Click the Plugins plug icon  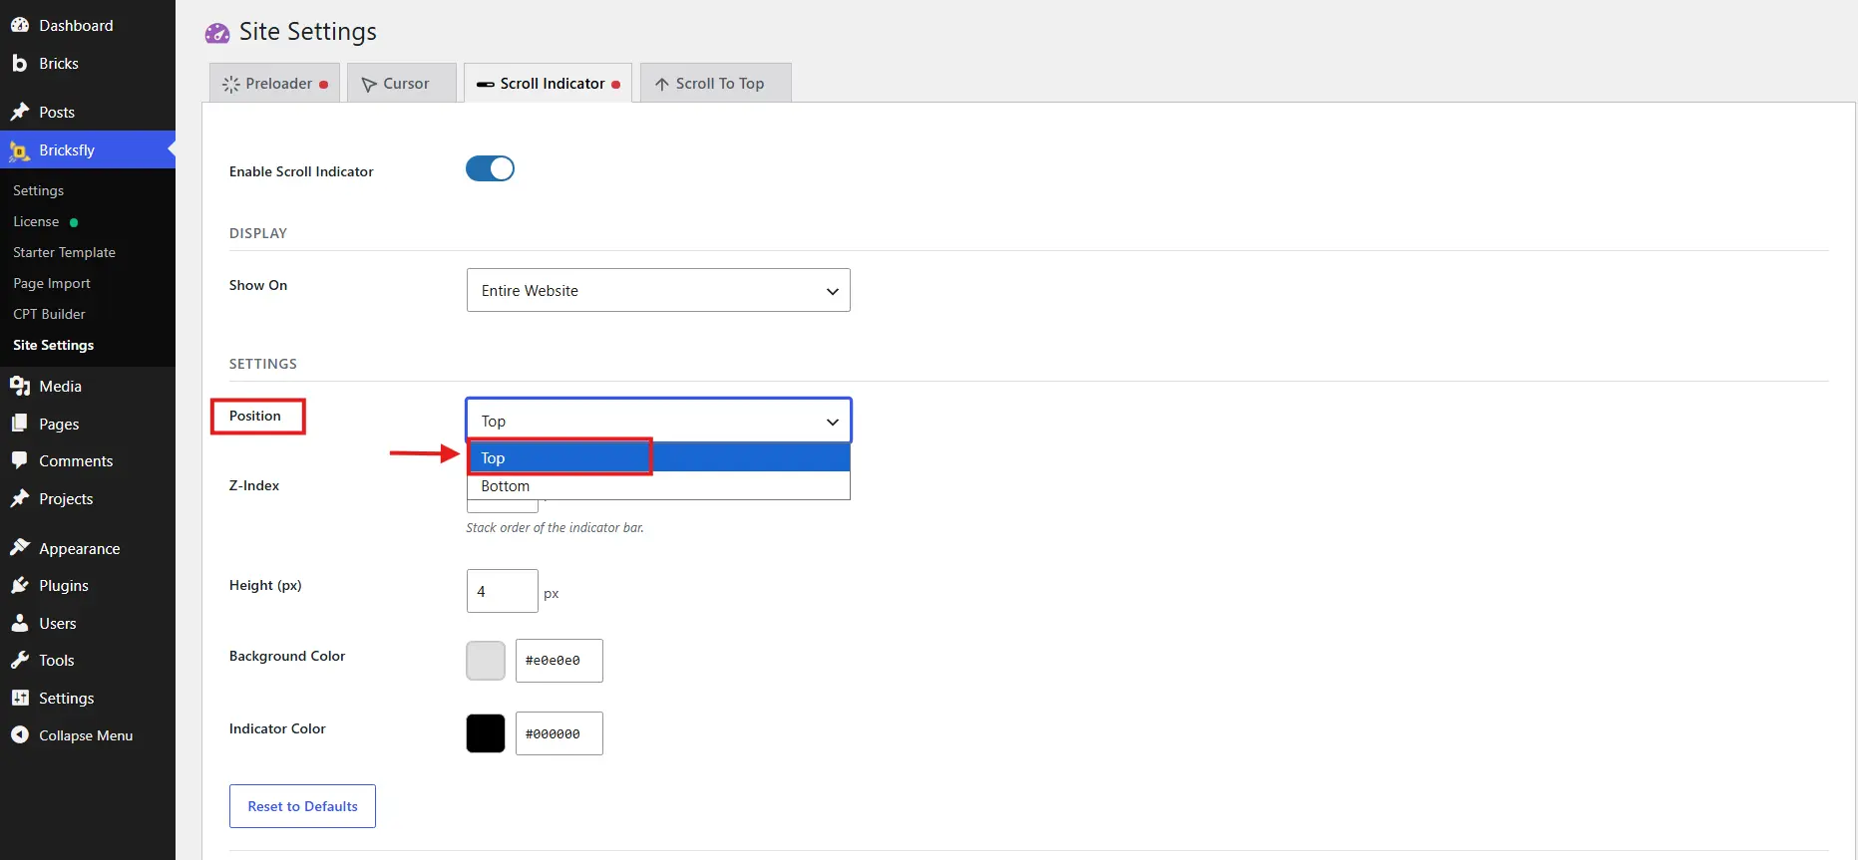click(20, 585)
